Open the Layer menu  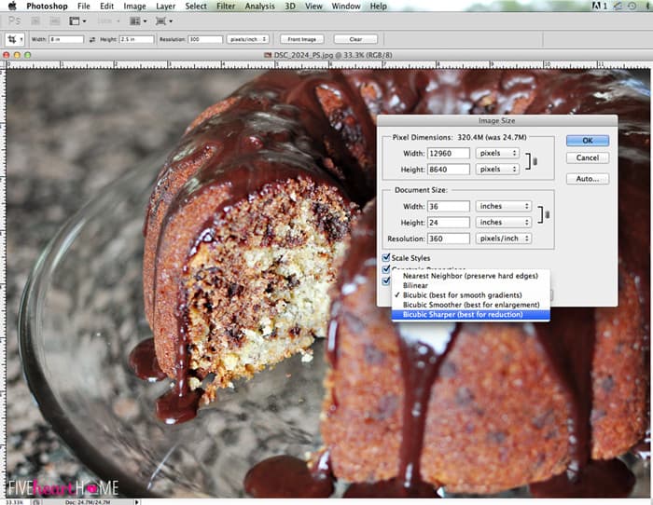click(x=165, y=6)
